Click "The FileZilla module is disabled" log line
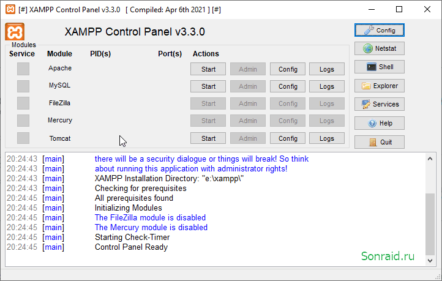Screen dimensions: 442x281 [150, 218]
